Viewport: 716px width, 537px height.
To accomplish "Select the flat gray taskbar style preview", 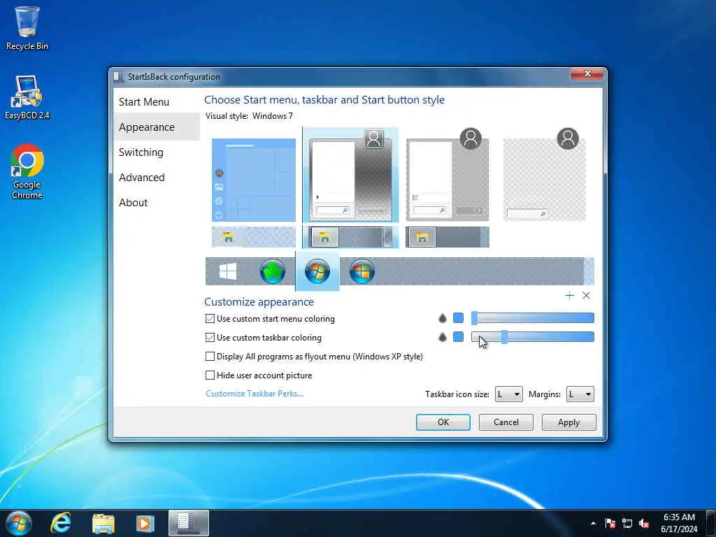I will click(447, 237).
